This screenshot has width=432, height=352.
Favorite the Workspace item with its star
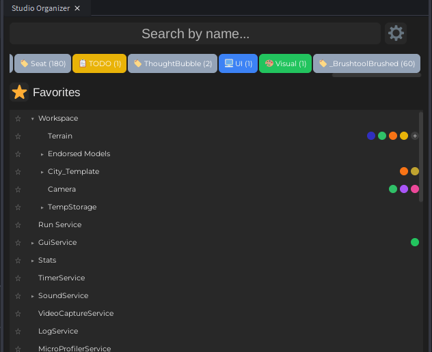pos(18,119)
